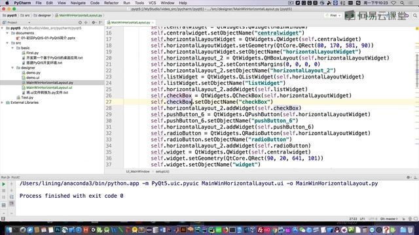Screen dimensions: 419x235
Task: Click the LF line separator in status bar
Action: pyautogui.click(x=362, y=219)
